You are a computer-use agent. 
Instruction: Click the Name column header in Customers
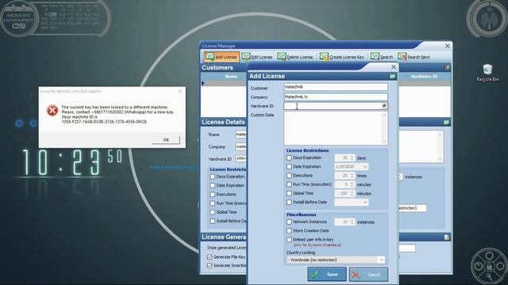click(231, 77)
